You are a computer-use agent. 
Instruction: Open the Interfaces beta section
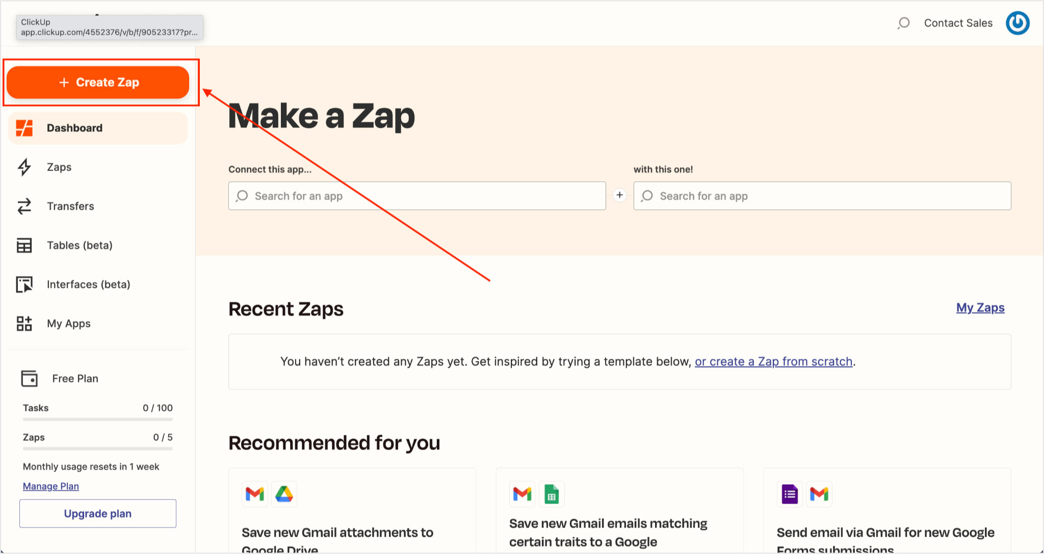click(88, 284)
